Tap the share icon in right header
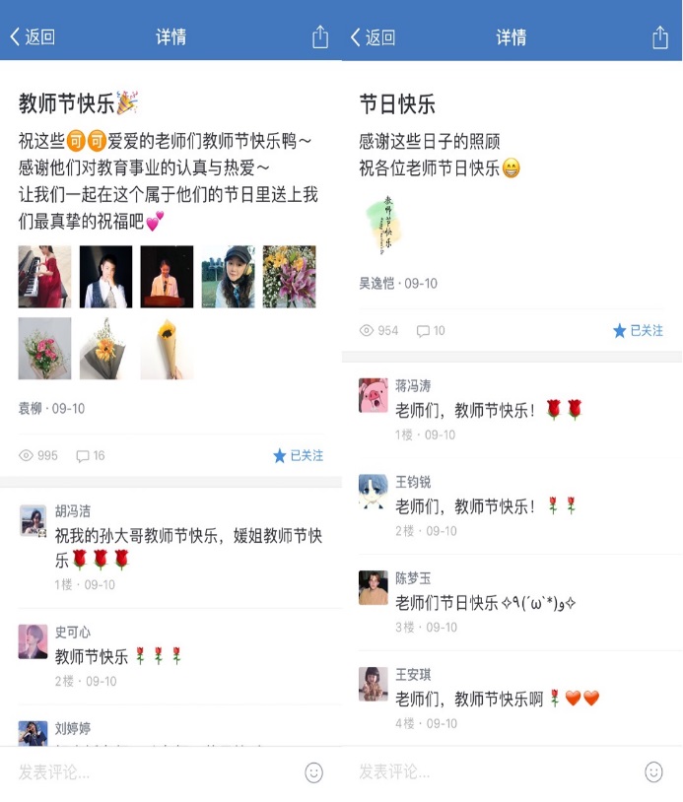This screenshot has width=683, height=802. tap(660, 37)
